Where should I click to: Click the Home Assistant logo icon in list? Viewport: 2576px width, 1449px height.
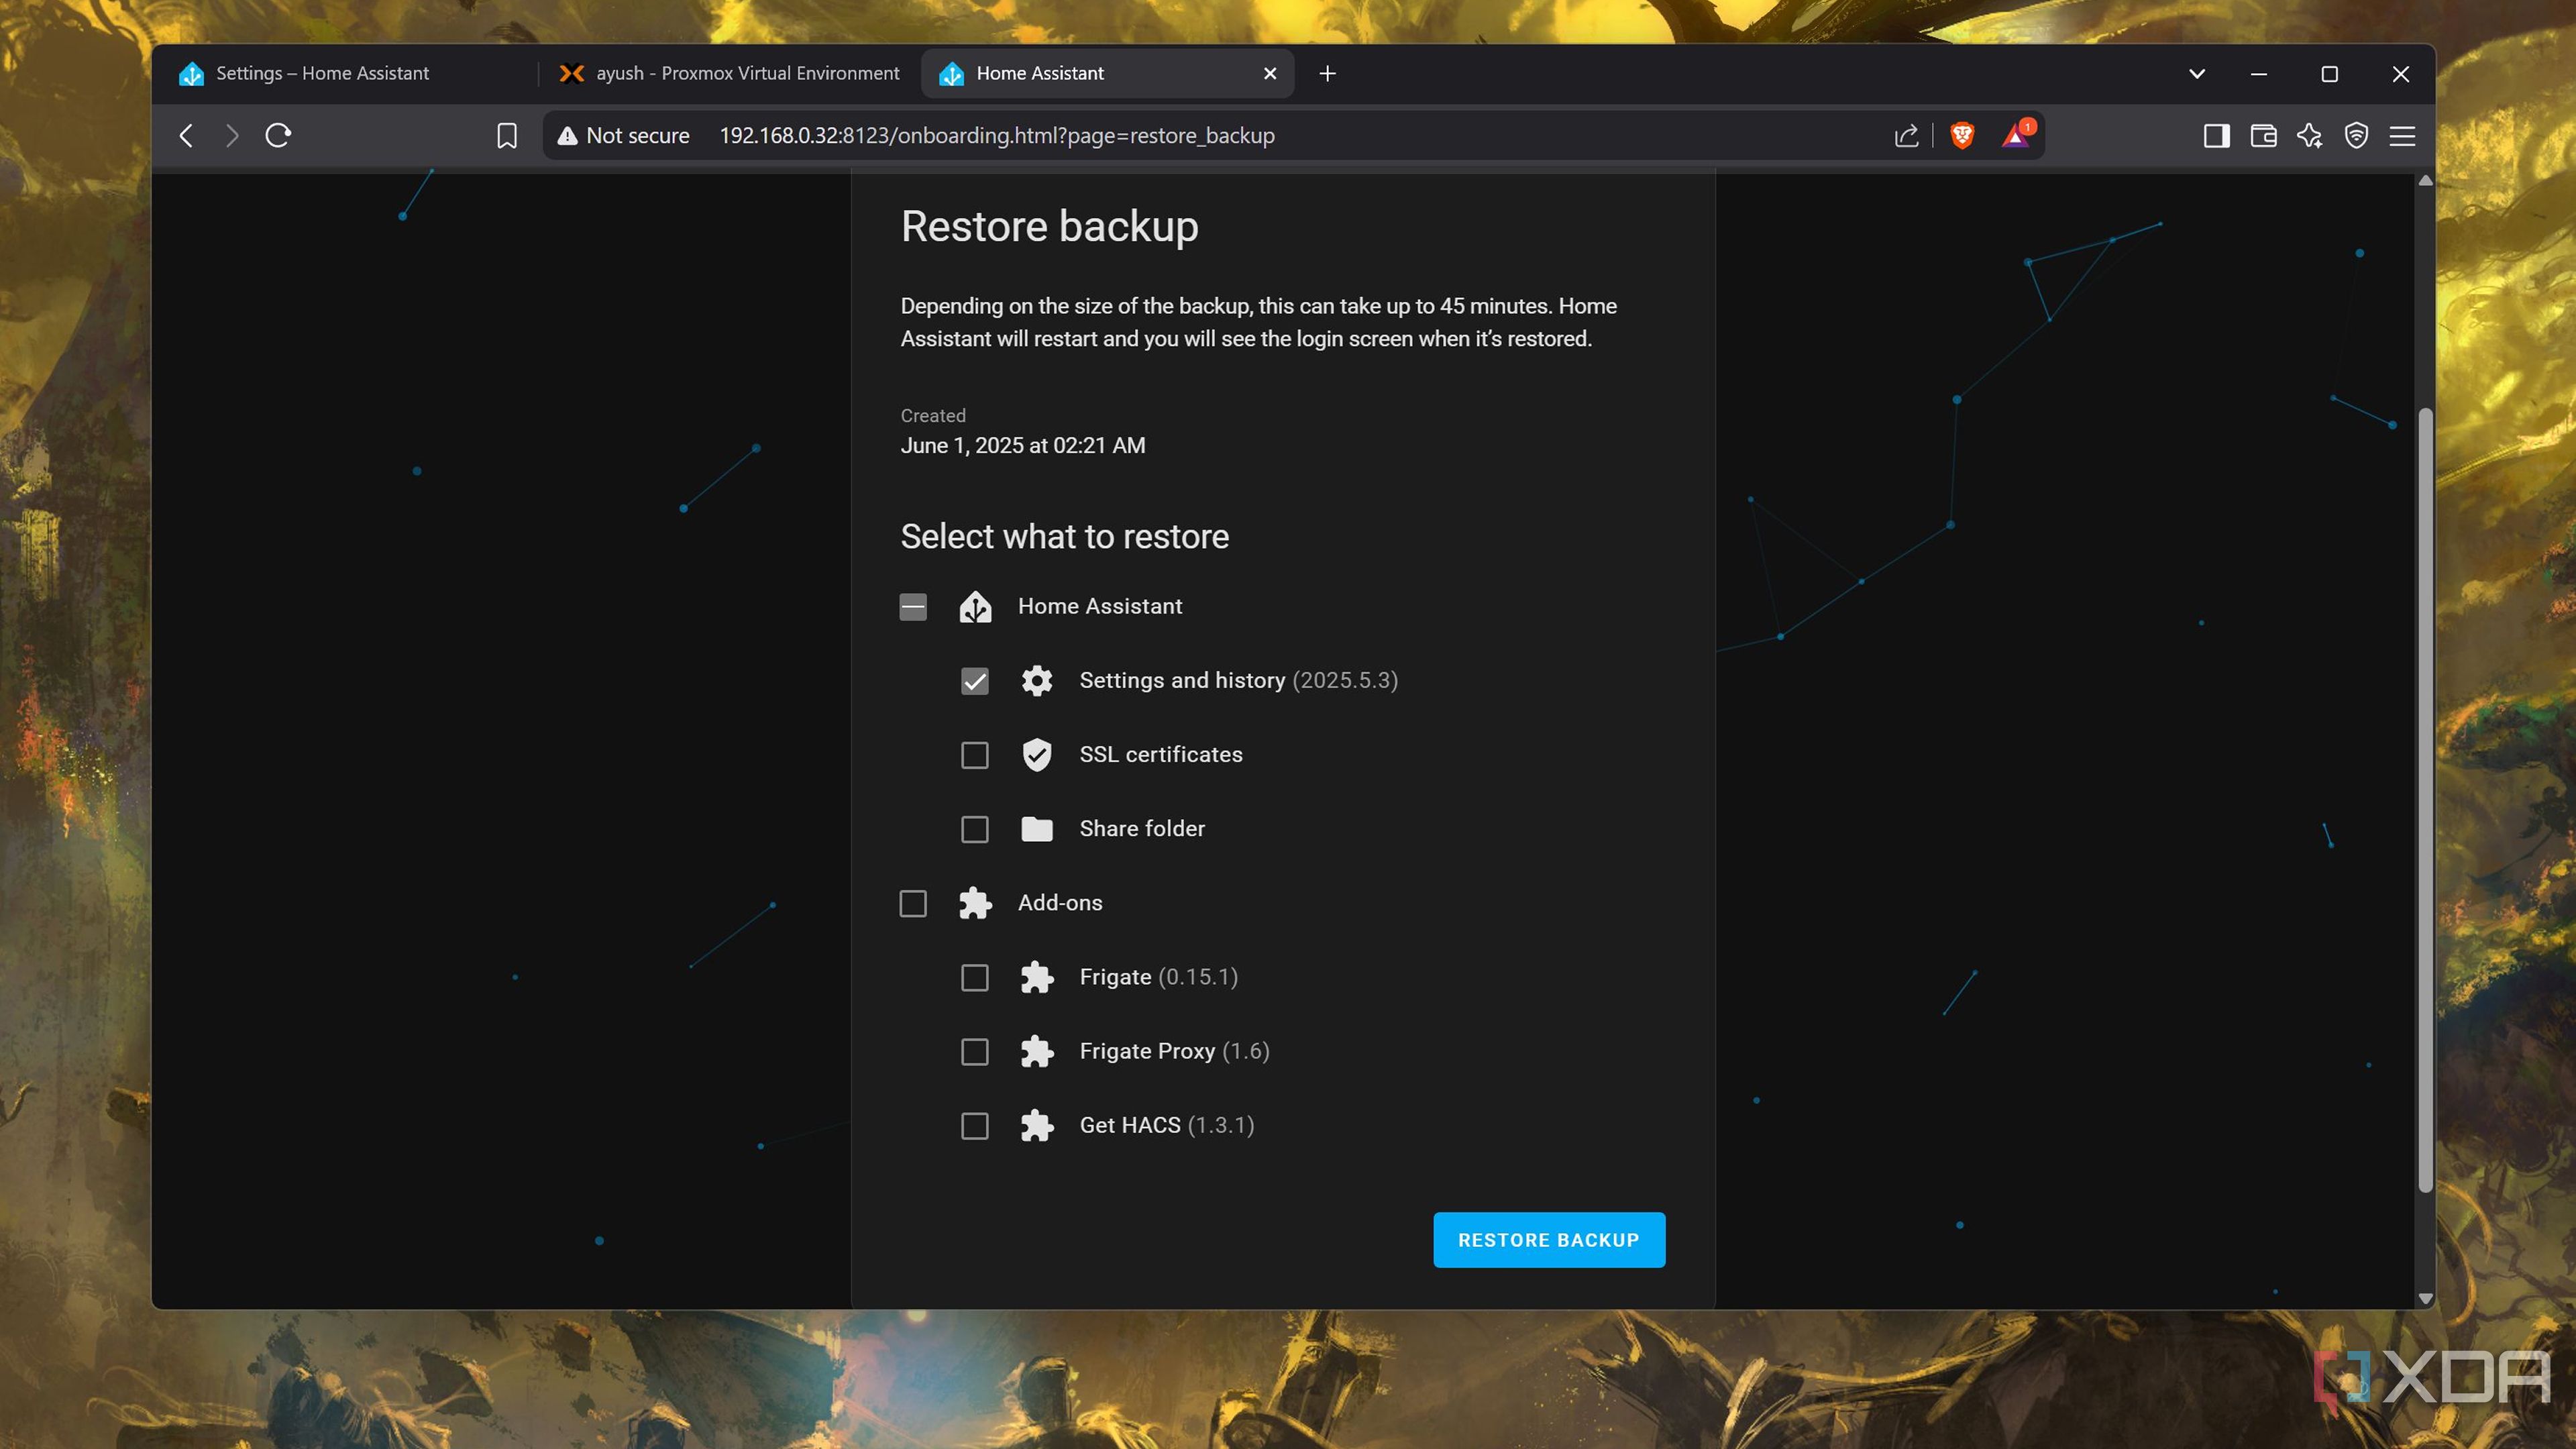[975, 607]
